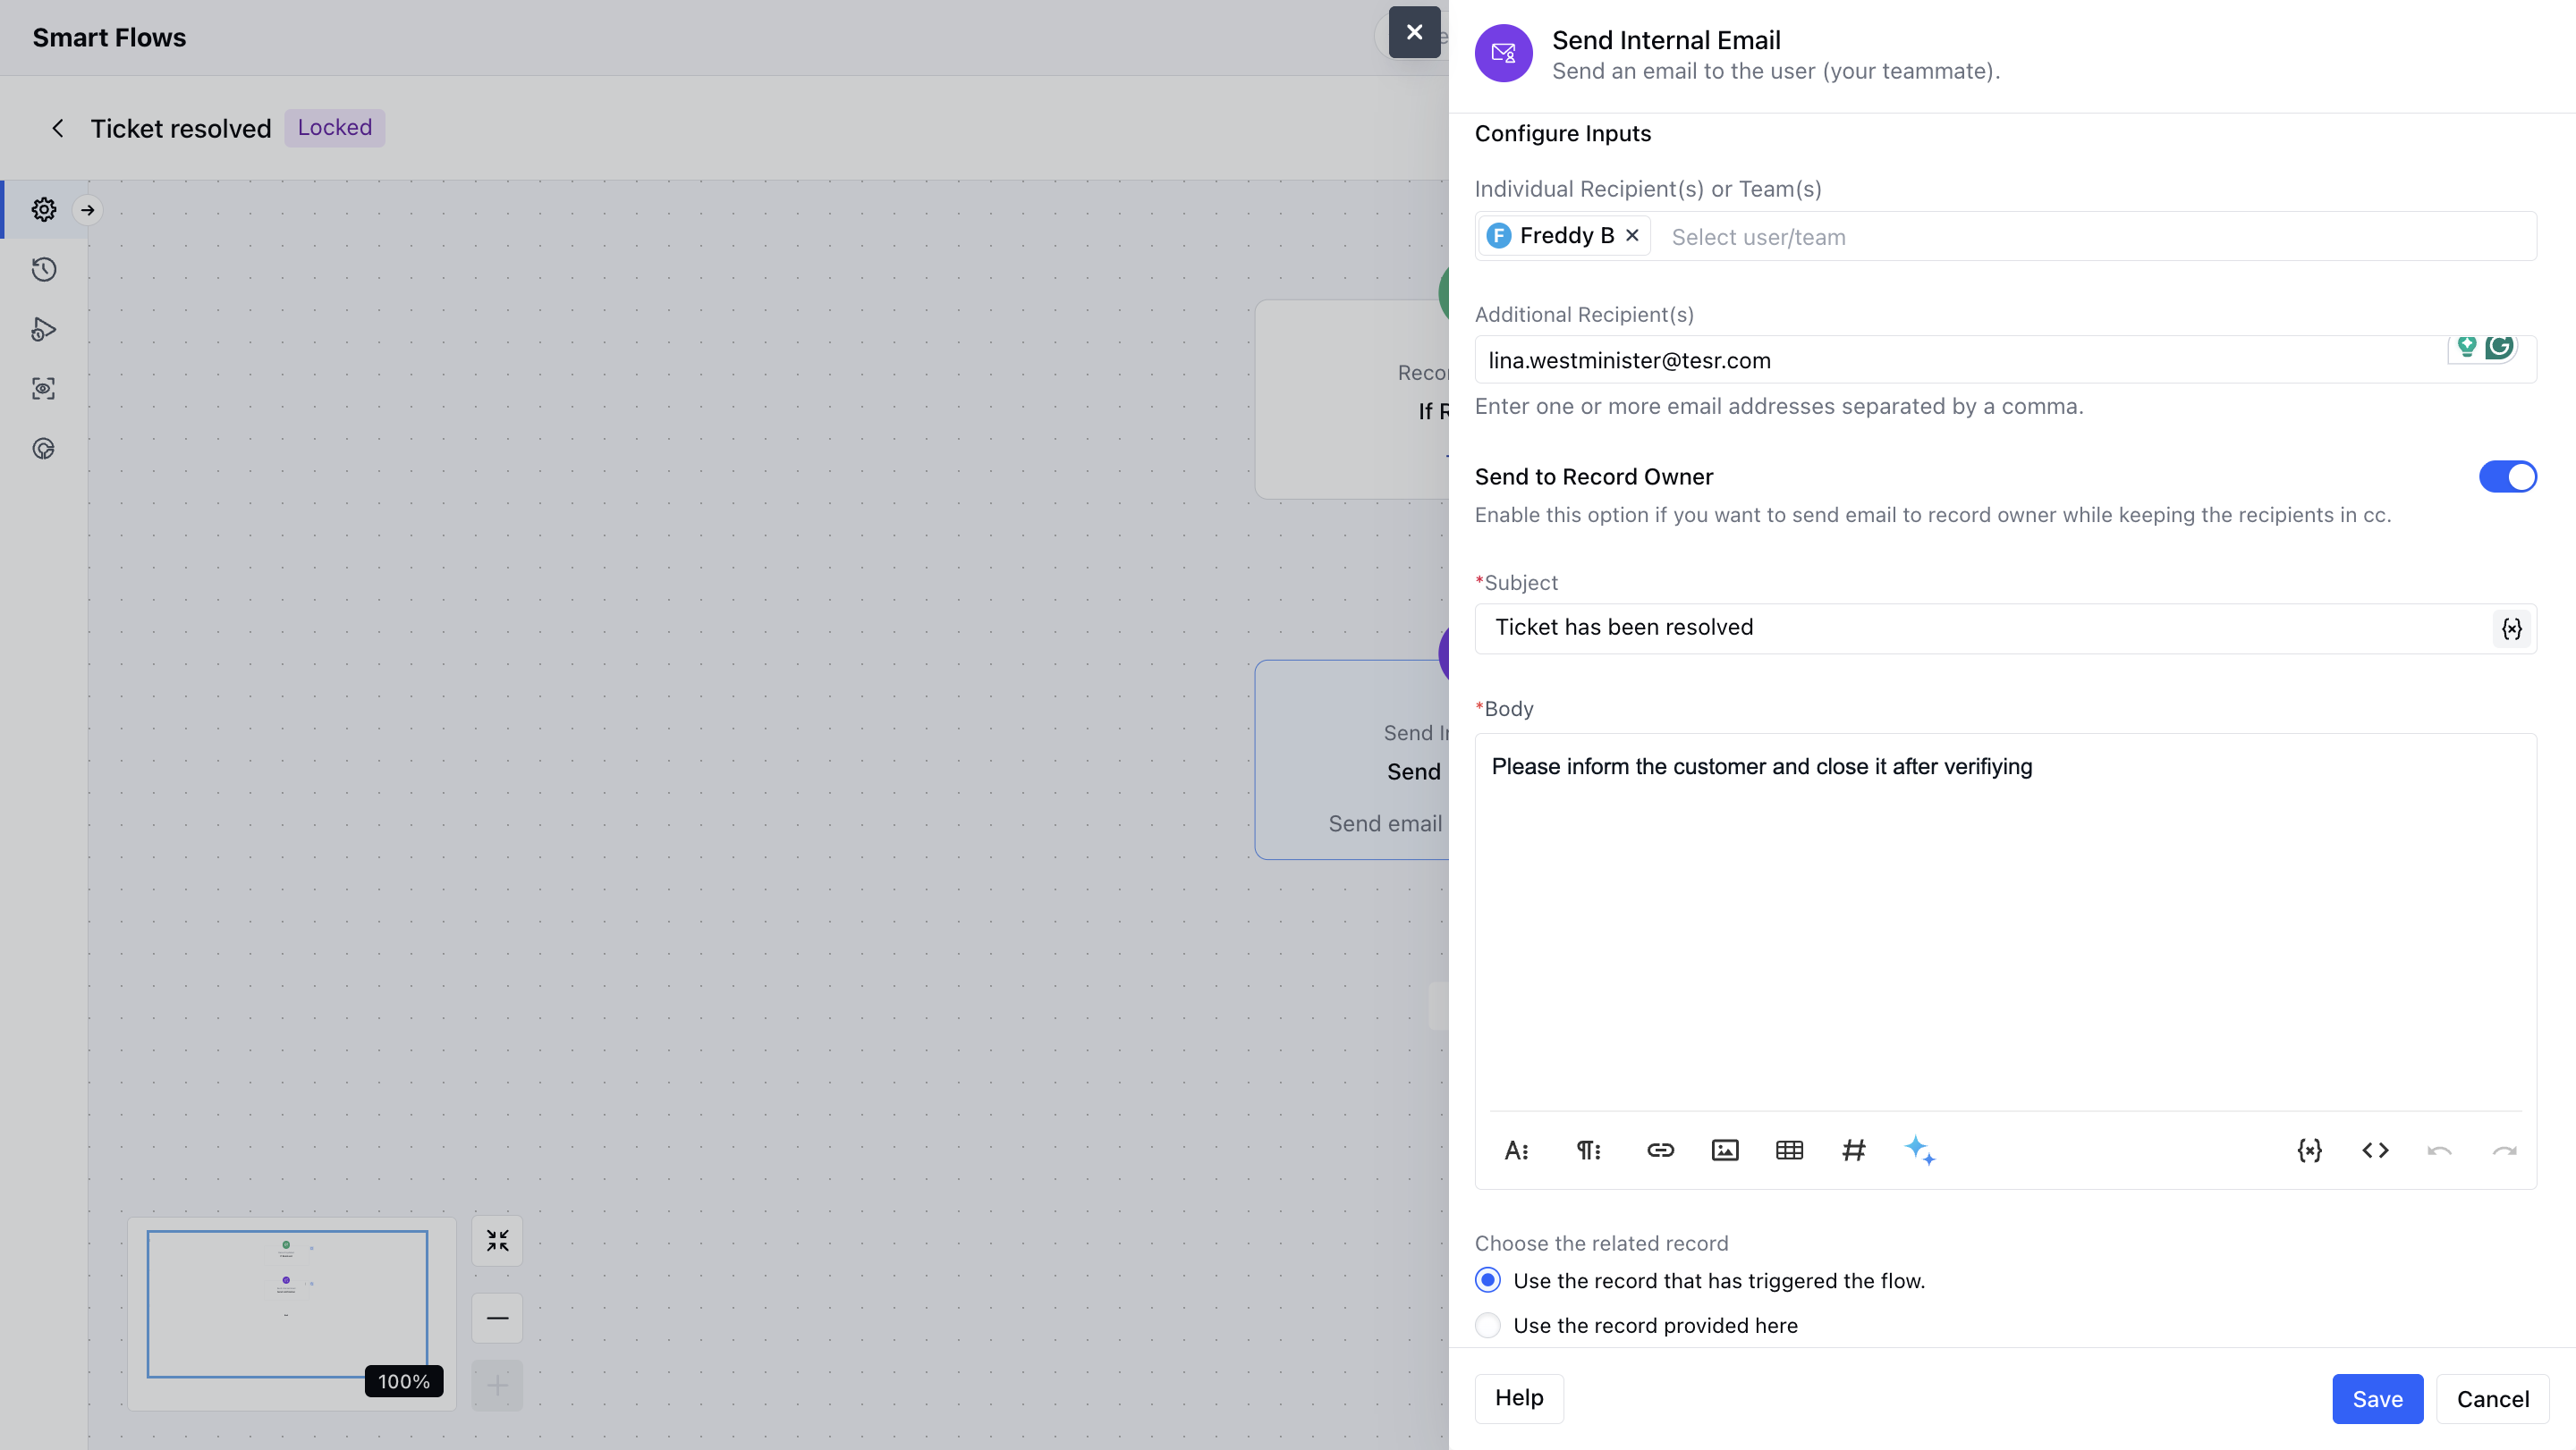Remove Freddy B from recipients
This screenshot has width=2576, height=1450.
pos(1632,235)
